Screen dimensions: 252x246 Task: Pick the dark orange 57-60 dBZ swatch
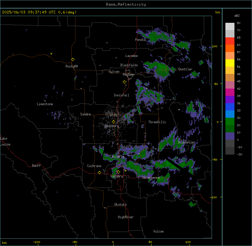click(x=230, y=48)
